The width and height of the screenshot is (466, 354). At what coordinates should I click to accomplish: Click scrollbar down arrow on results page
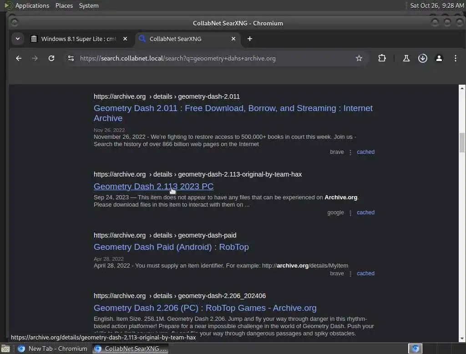click(x=462, y=339)
